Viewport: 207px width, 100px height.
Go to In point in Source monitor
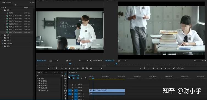62,68
